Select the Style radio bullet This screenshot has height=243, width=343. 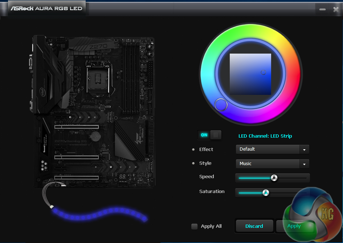(193, 163)
